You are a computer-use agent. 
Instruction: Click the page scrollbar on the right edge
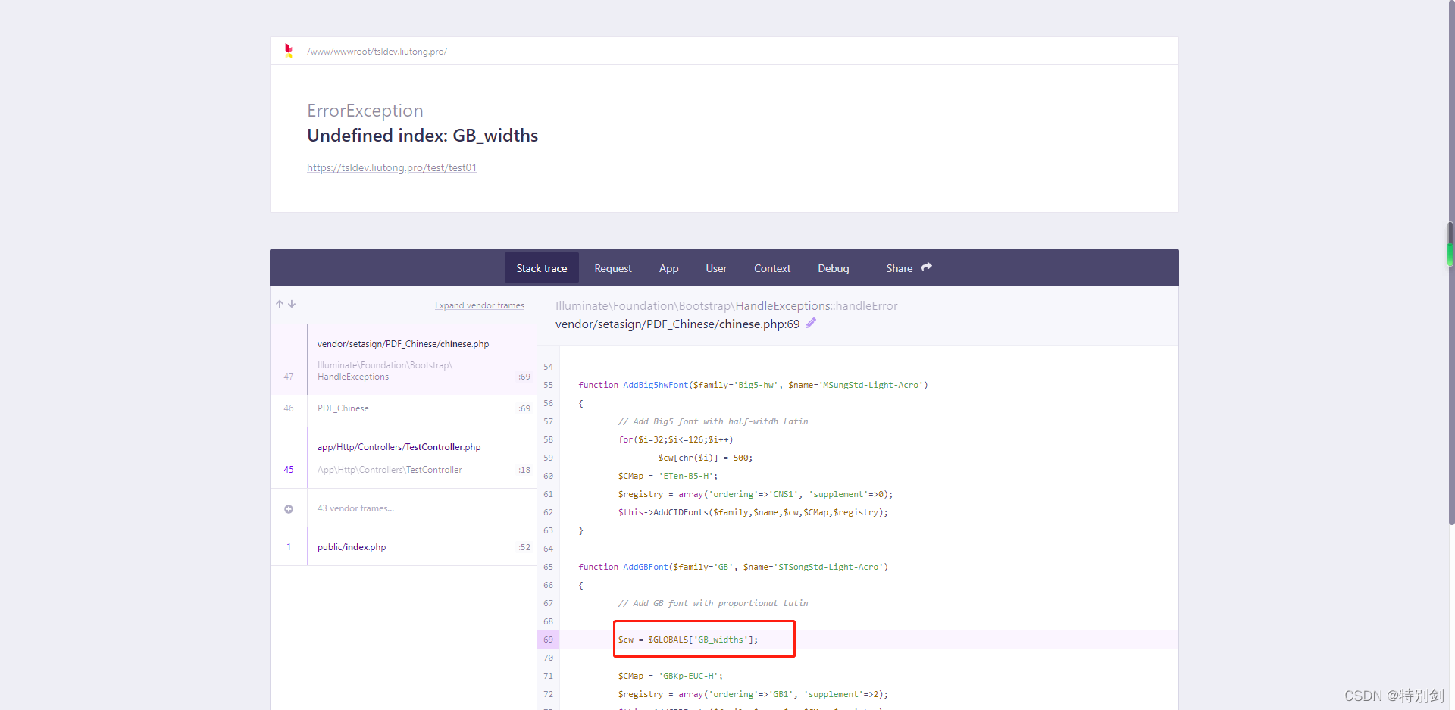[1450, 242]
